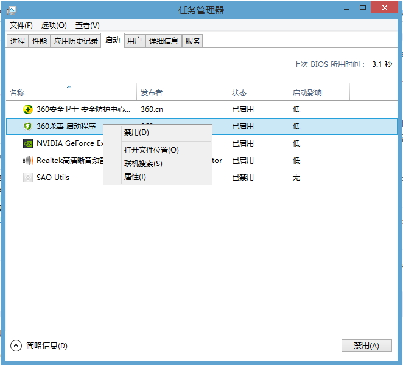Viewport: 403px width, 366px height.
Task: Click the 禁用(A) button at bottom right
Action: tap(366, 346)
